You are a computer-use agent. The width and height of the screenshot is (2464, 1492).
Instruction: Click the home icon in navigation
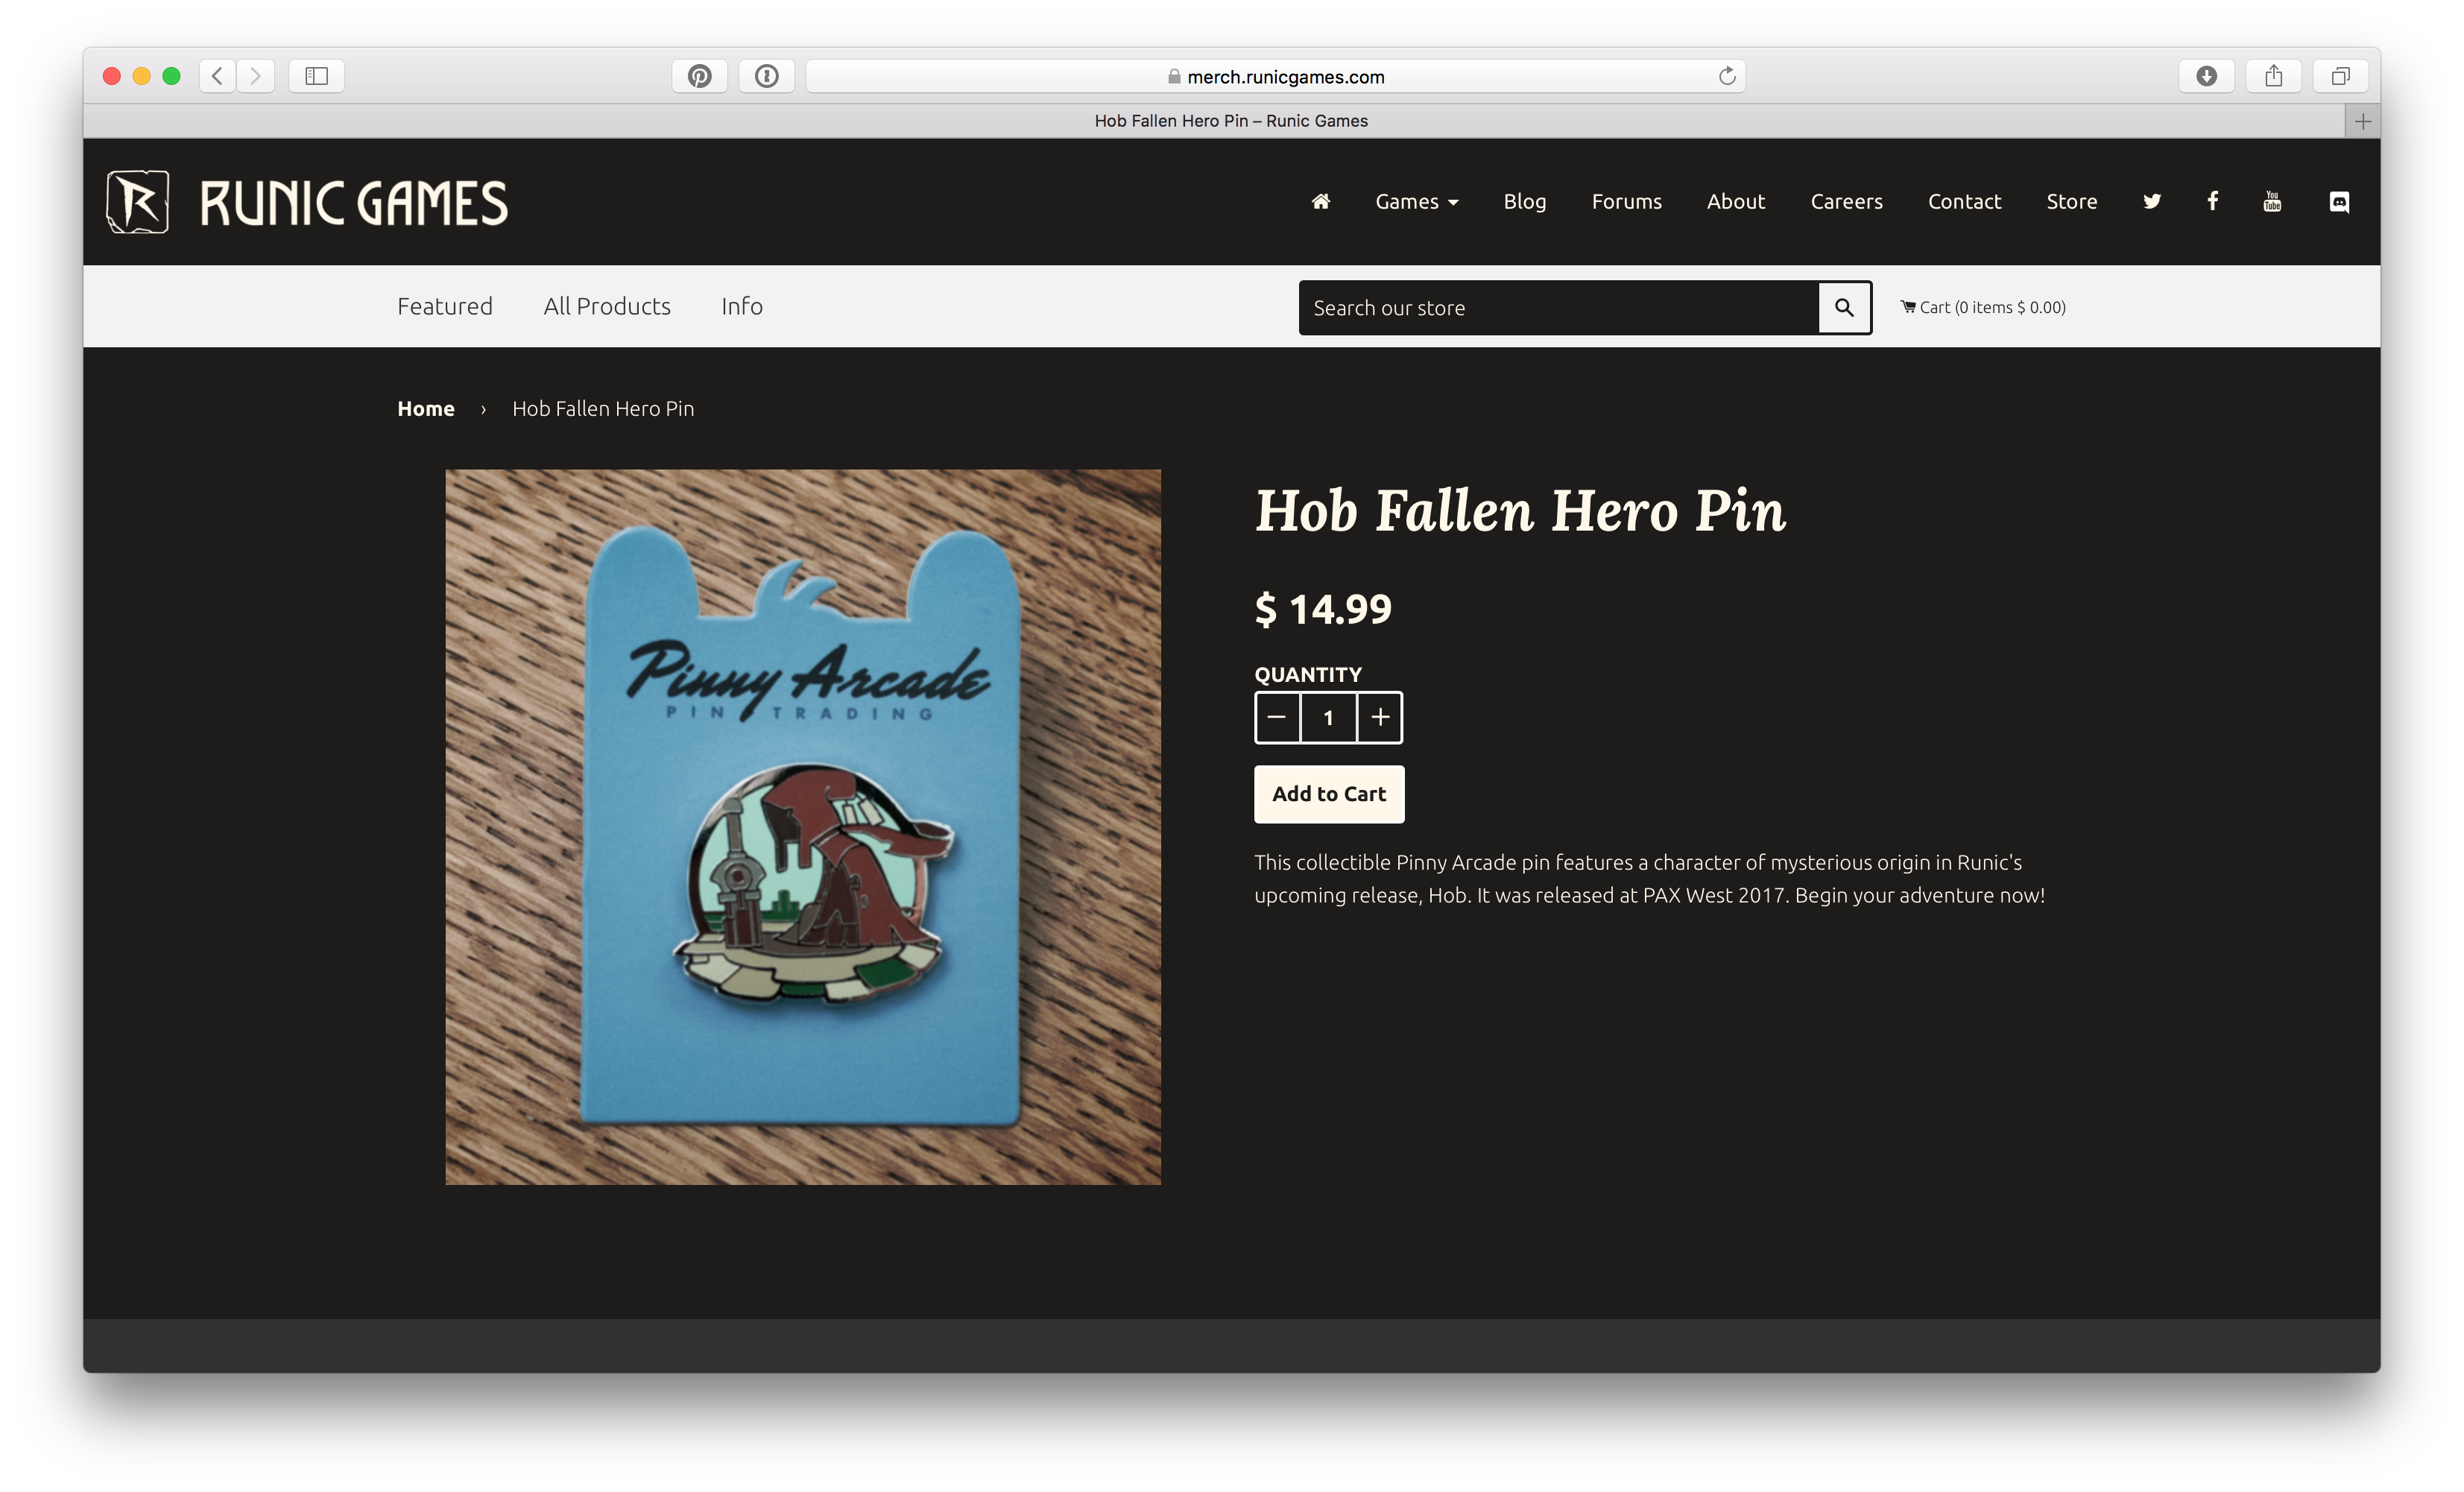(1320, 201)
